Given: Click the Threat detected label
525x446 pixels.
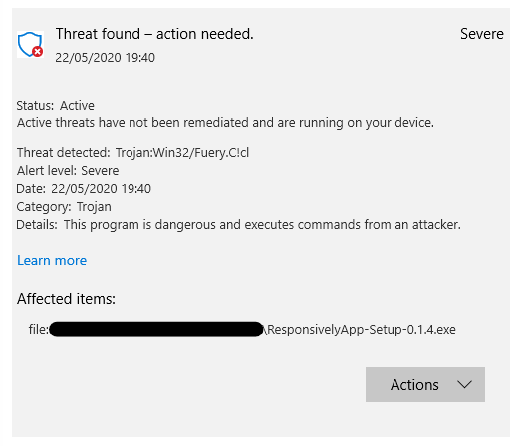Looking at the screenshot, I should (64, 153).
